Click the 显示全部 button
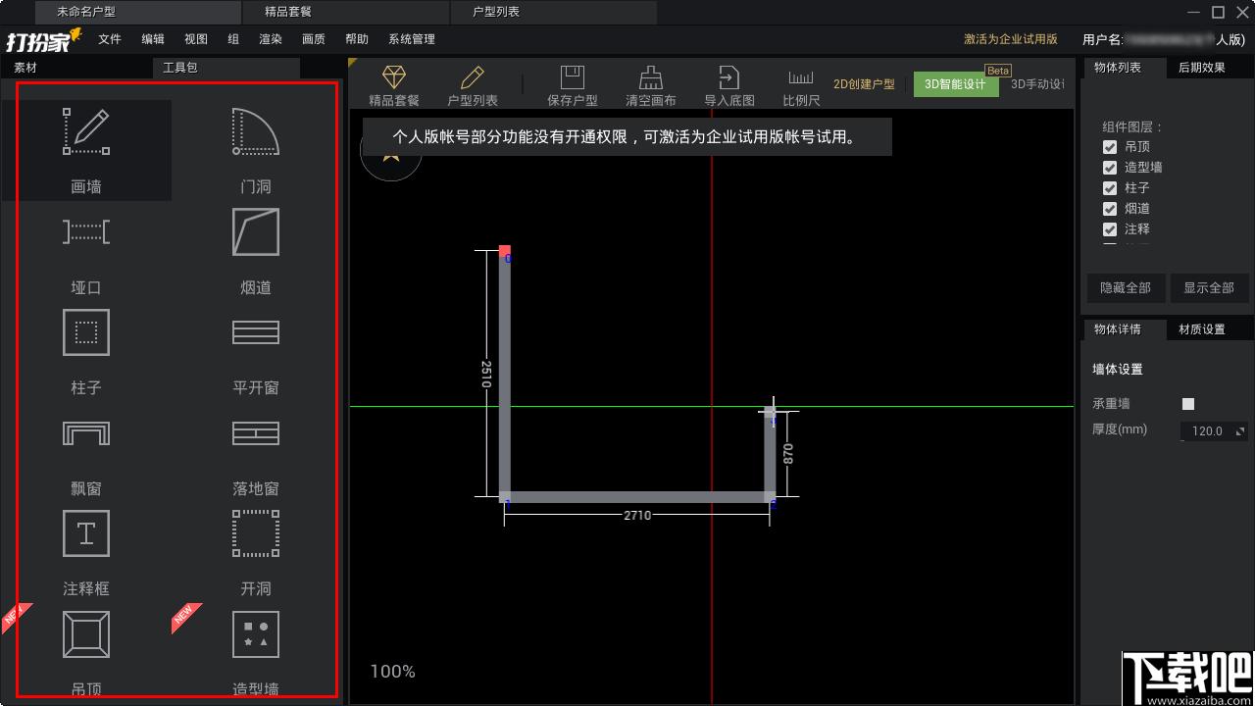This screenshot has width=1255, height=706. [x=1209, y=288]
